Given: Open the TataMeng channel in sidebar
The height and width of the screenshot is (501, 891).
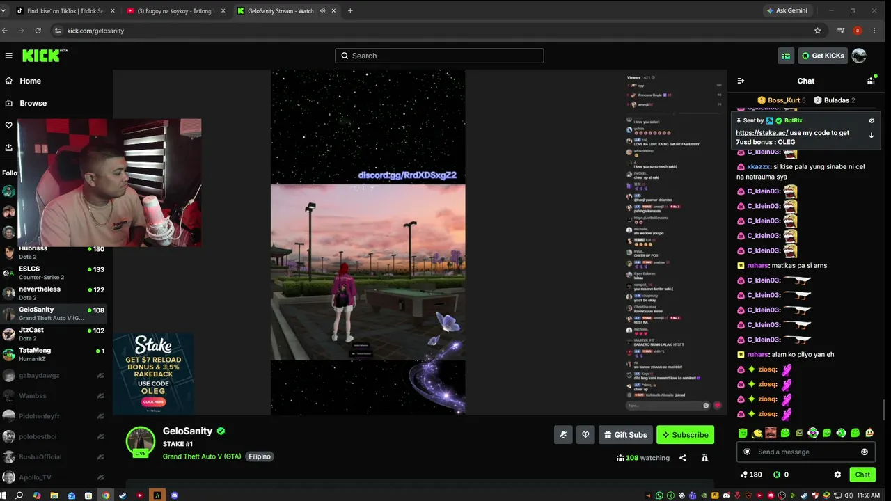Looking at the screenshot, I should (x=54, y=354).
